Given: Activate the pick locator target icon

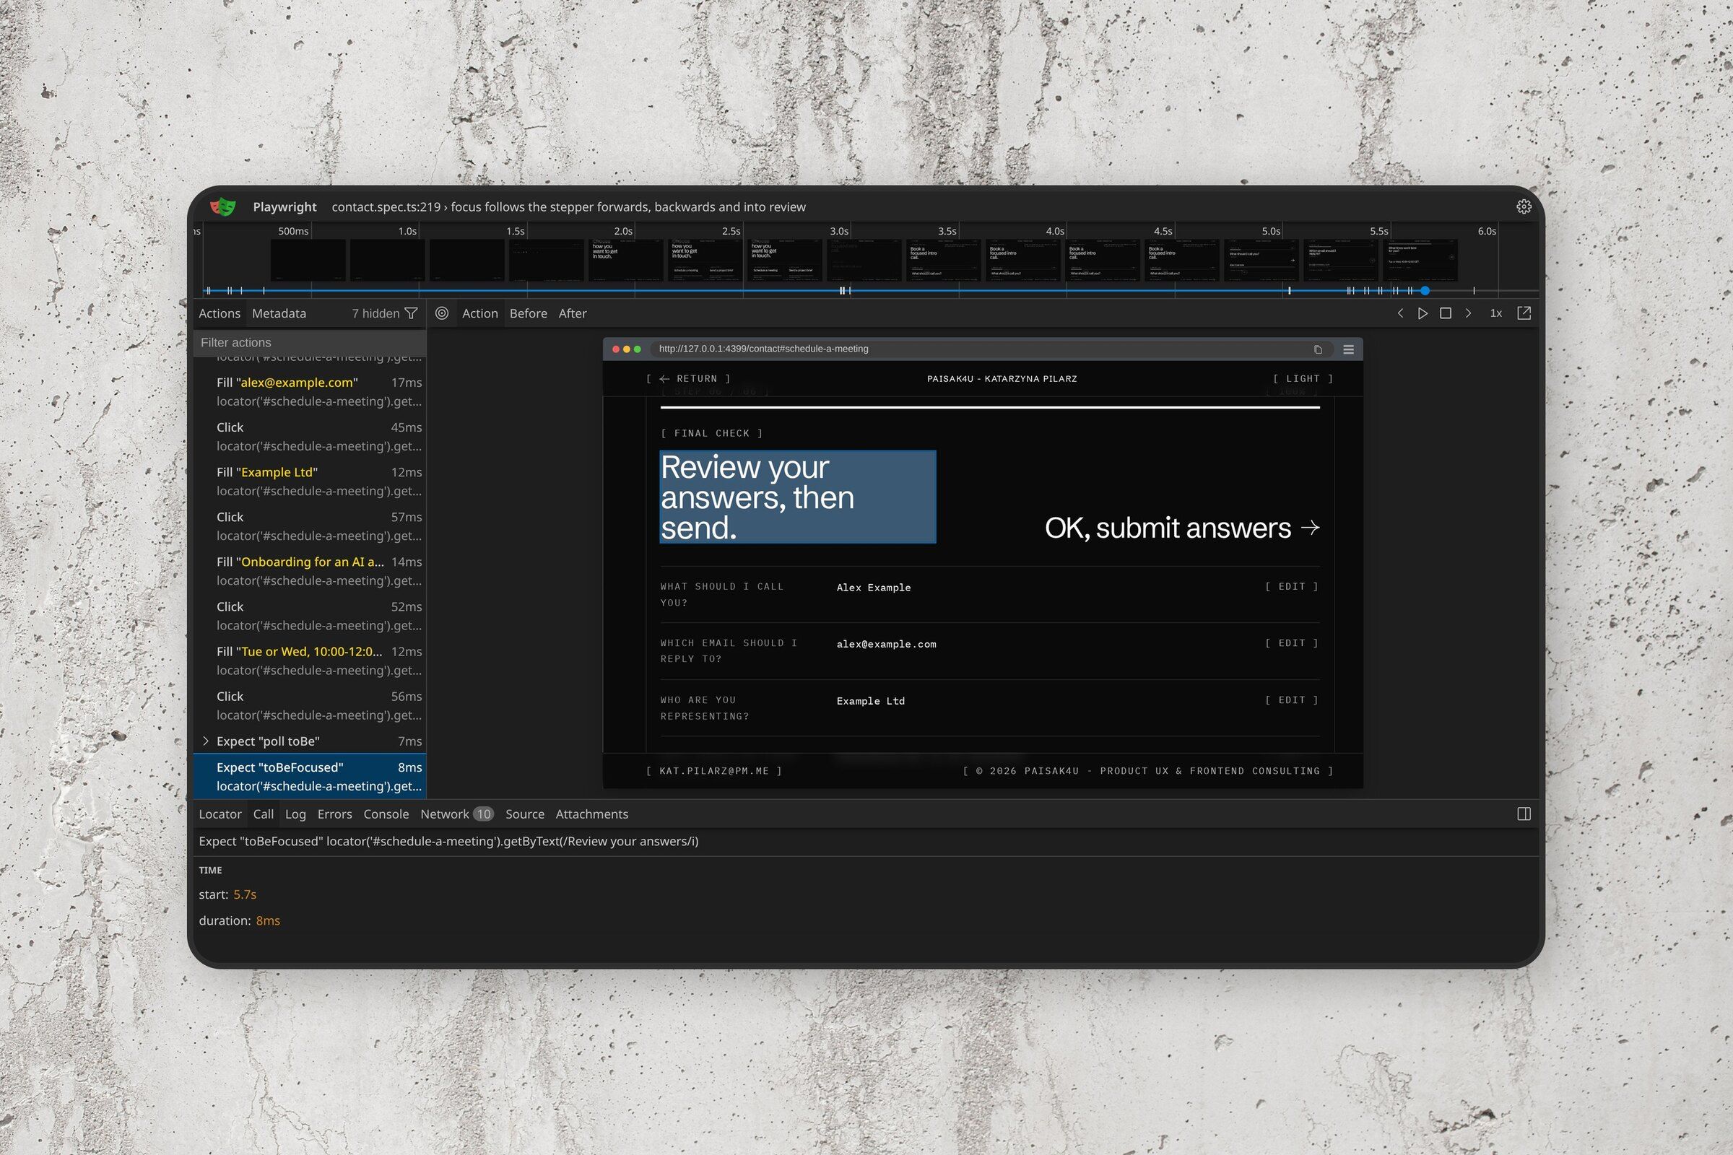Looking at the screenshot, I should click(x=441, y=313).
